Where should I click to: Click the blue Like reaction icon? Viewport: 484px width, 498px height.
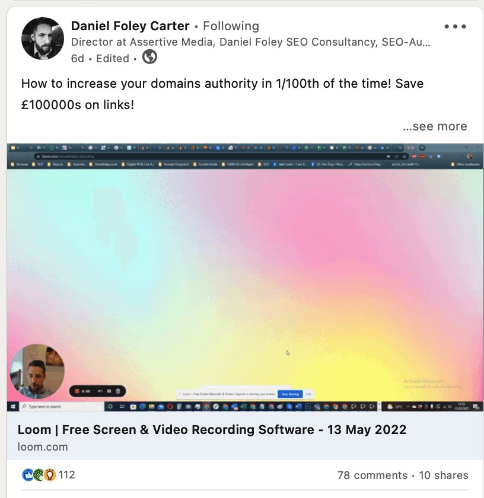pos(28,475)
